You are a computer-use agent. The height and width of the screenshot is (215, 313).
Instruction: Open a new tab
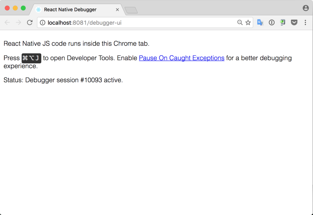[131, 10]
